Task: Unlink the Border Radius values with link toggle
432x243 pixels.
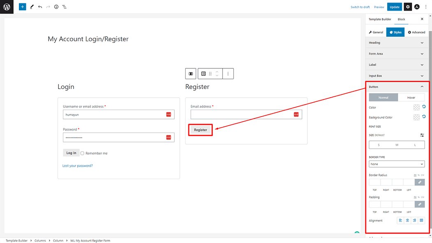Action: tap(419, 182)
